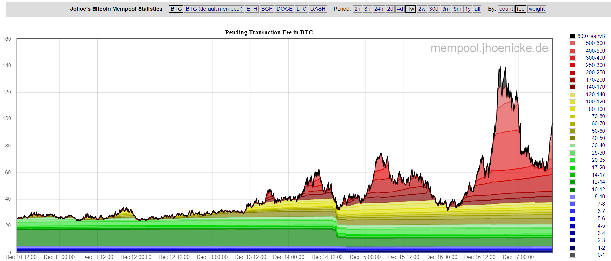Set period to 2d
The width and height of the screenshot is (611, 261).
[x=390, y=9]
